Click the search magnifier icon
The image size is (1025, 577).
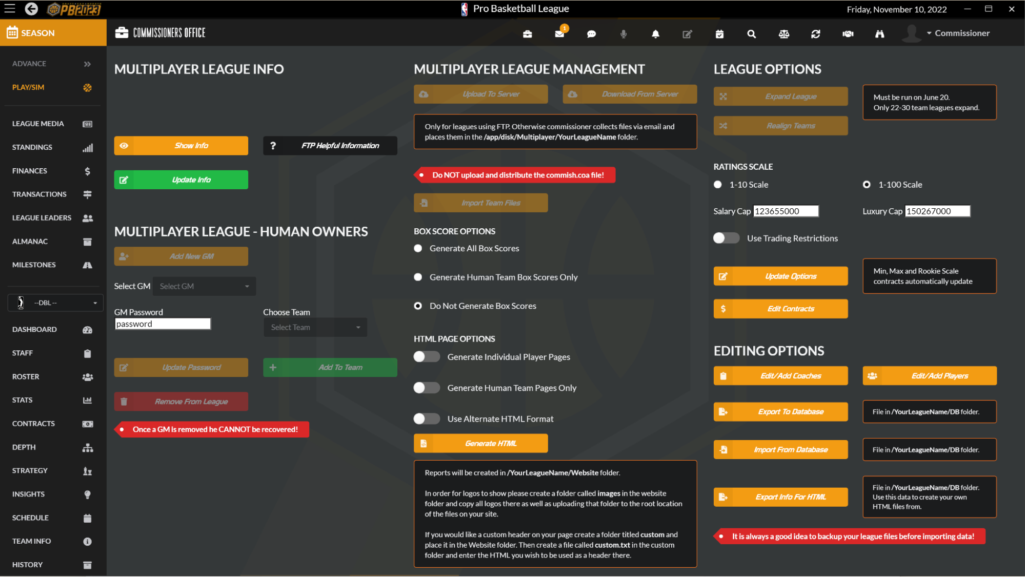(x=752, y=34)
